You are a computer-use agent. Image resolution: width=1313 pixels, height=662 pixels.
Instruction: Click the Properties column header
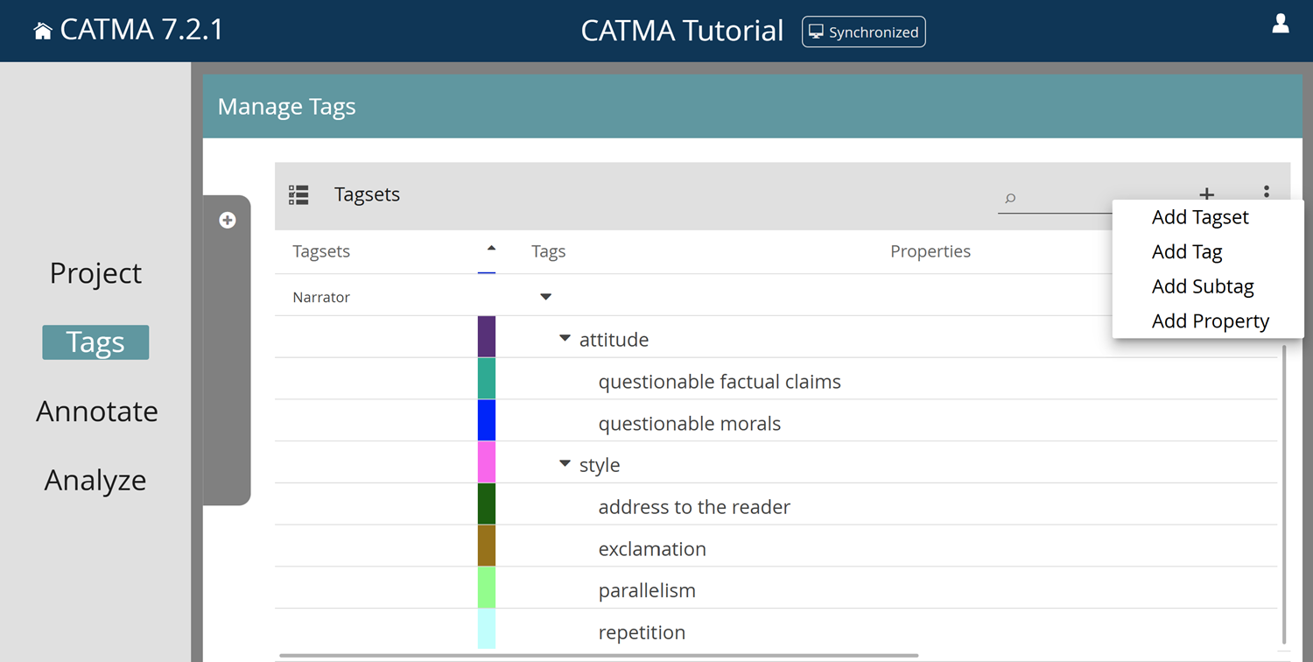pos(930,251)
